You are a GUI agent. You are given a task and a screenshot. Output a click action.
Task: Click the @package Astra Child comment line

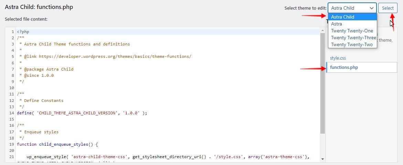(48, 69)
